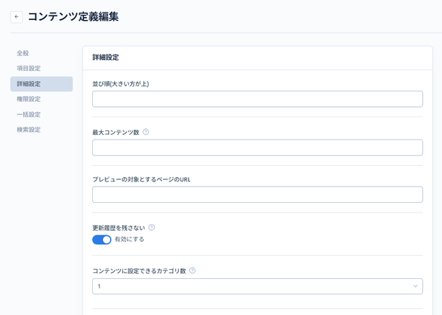The width and height of the screenshot is (442, 315).
Task: Click the 有効にする label text
Action: point(130,239)
